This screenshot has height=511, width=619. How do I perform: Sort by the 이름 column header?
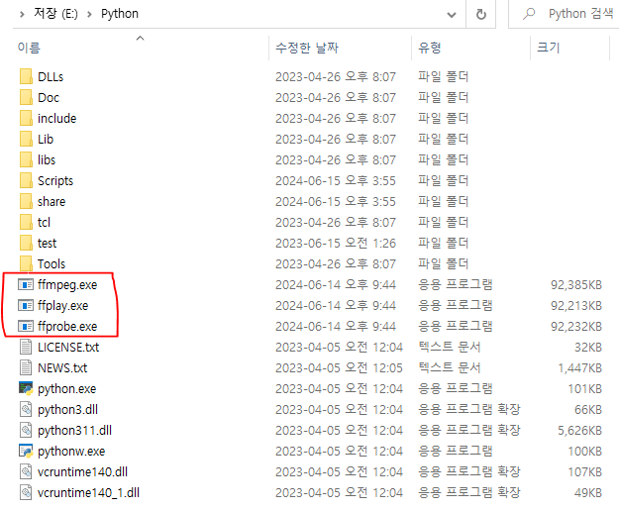(x=29, y=48)
